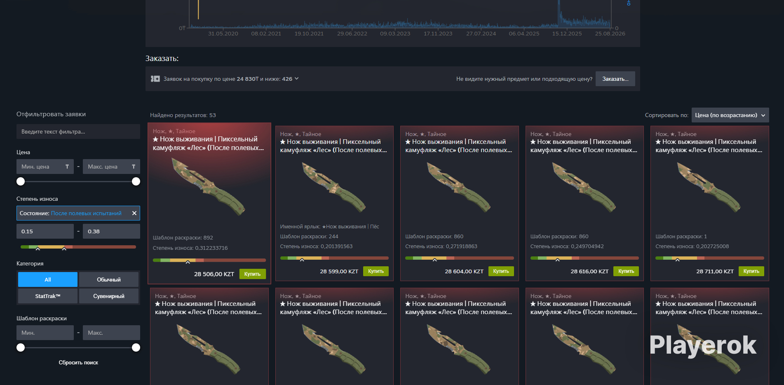Click chart date label '15.12.2025'
This screenshot has height=385, width=784.
567,34
